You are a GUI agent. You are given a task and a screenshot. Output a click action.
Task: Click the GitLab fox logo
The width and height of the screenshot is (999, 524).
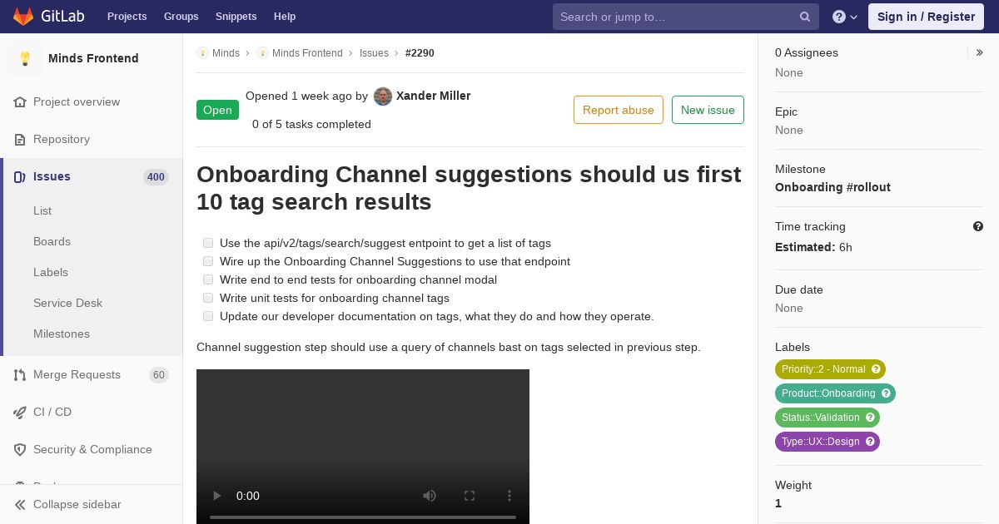tap(23, 17)
